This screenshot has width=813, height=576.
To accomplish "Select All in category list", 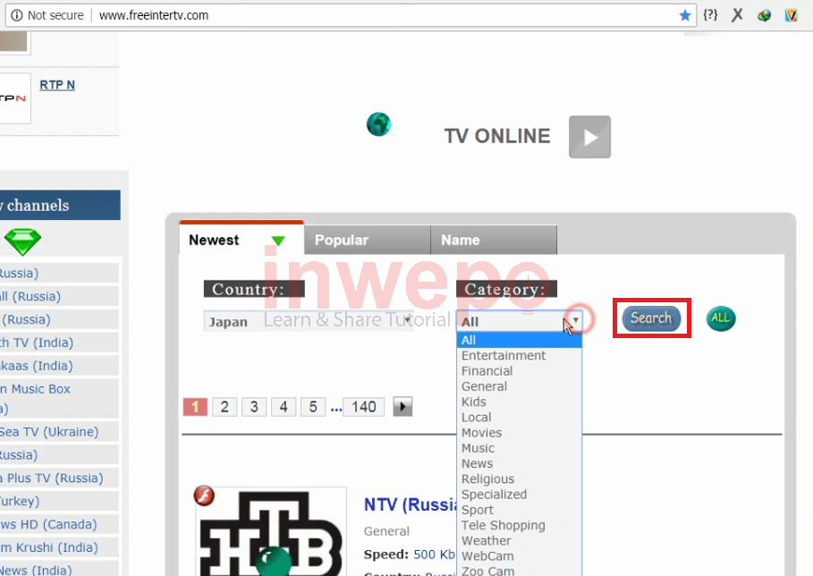I will pos(520,340).
